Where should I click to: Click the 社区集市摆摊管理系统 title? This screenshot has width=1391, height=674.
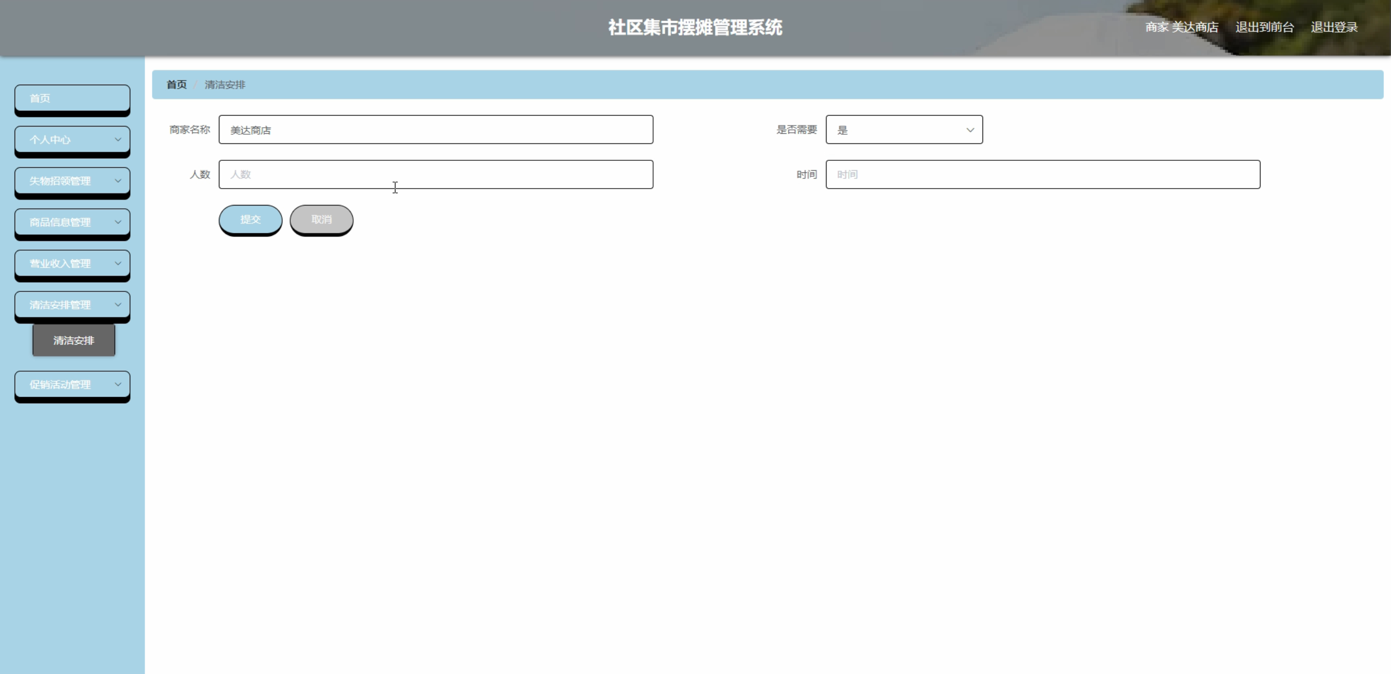coord(695,27)
